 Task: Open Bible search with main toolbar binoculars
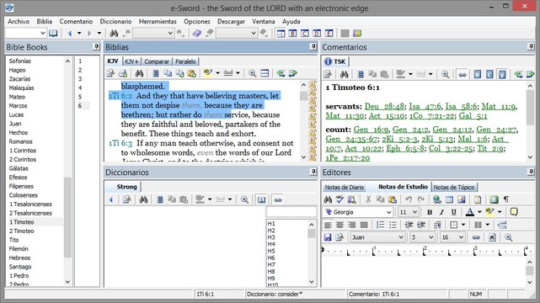tap(114, 34)
